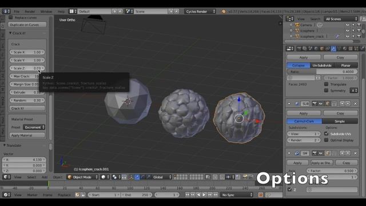Copy the SUB modifier
The height and width of the screenshot is (206, 366).
[x=341, y=113]
